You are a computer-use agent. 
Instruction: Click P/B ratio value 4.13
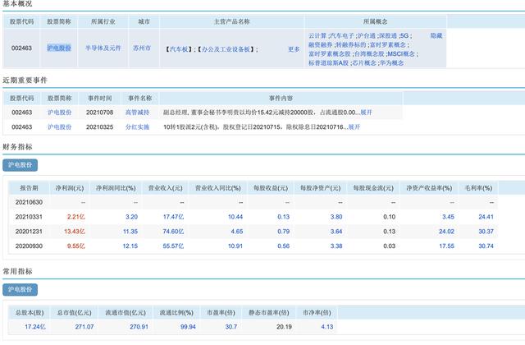(x=327, y=327)
